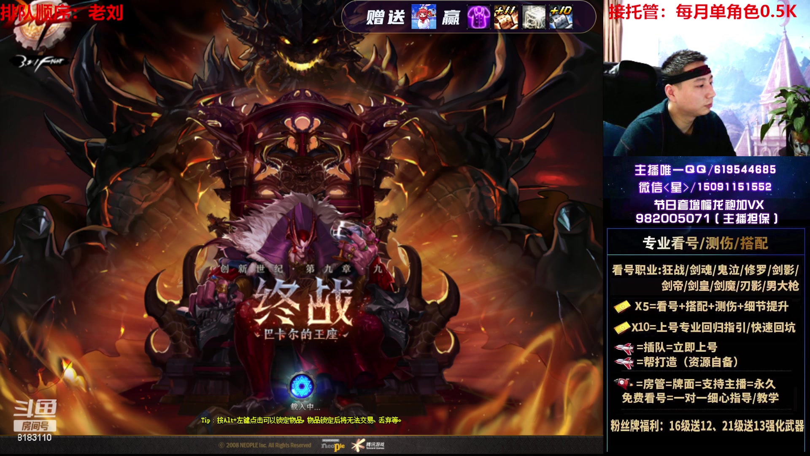Image resolution: width=810 pixels, height=456 pixels.
Task: Click the 赢 label in top banner
Action: 451,17
